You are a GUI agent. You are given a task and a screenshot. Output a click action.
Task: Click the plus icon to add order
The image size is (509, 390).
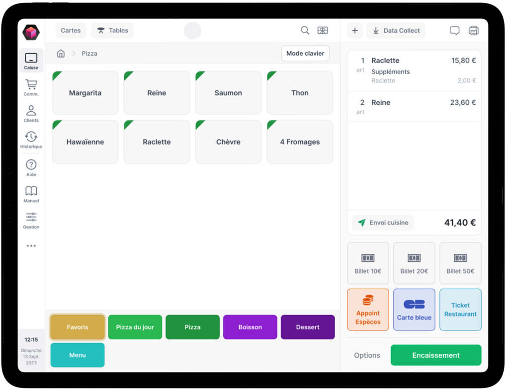(x=354, y=31)
